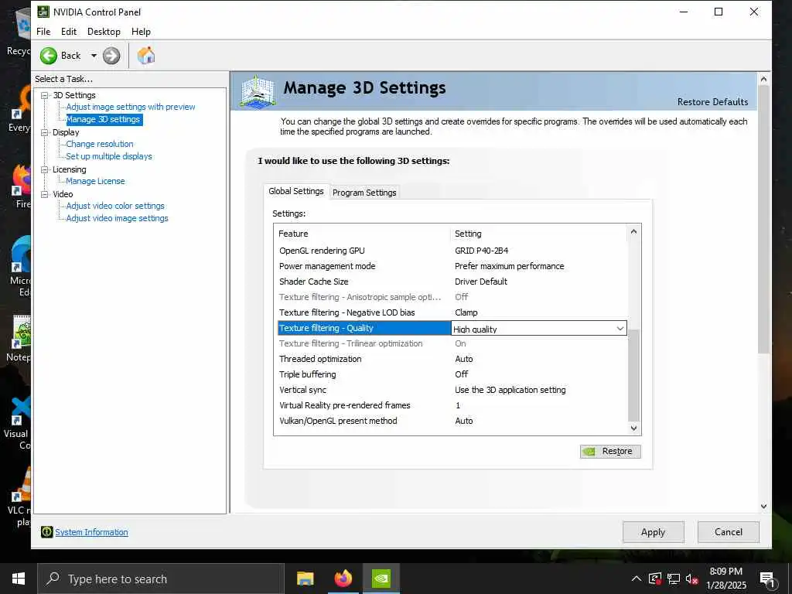Click the security warning tray icon
The image size is (792, 594).
[x=655, y=579]
